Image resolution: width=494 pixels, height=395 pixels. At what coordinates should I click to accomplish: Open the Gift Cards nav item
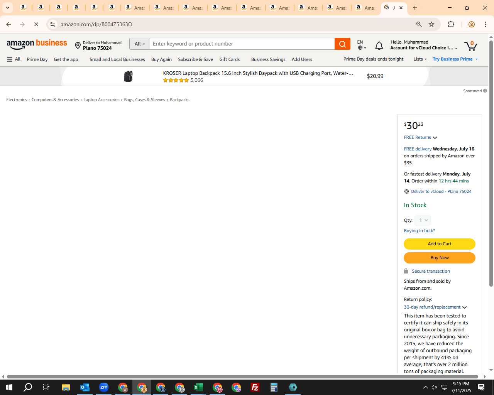(x=230, y=59)
